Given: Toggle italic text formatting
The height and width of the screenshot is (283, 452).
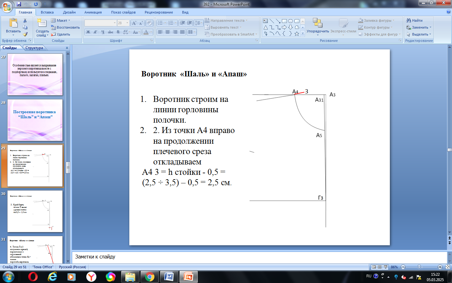Looking at the screenshot, I should pyautogui.click(x=95, y=32).
